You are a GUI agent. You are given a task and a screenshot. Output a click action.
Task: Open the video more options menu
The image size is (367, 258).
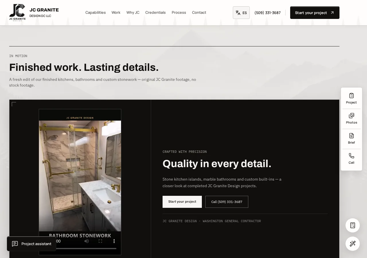(114, 241)
